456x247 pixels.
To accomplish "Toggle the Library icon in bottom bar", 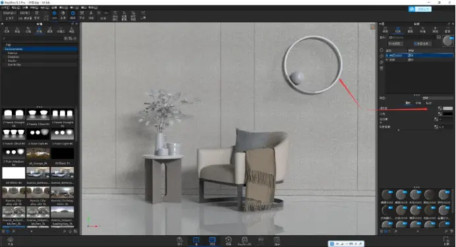I will click(196, 241).
